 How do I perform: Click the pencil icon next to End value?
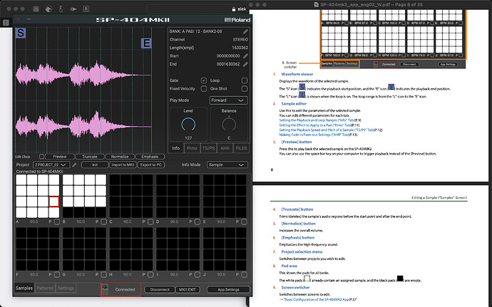click(245, 64)
